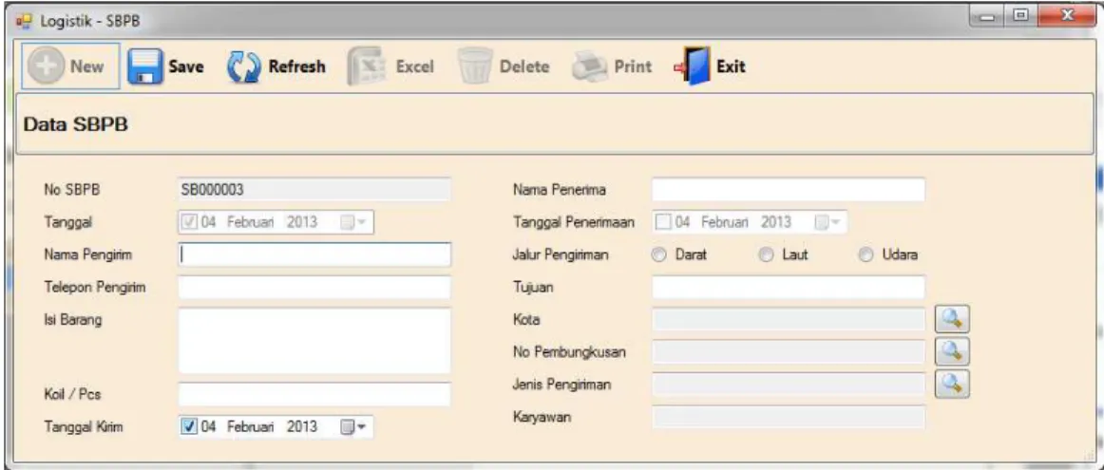Screen dimensions: 1104x470
Task: Export to Excel from the toolbar
Action: click(x=390, y=66)
